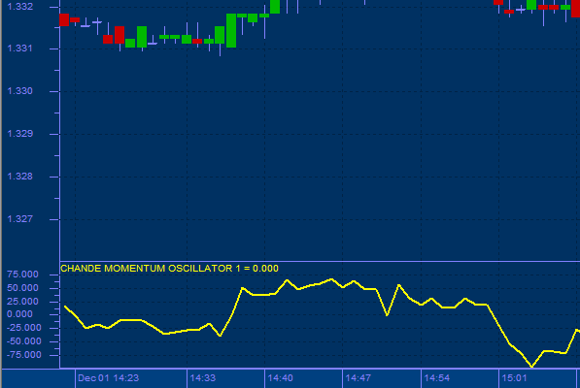
Task: Click the 50.000 oscillator scale value
Action: pos(22,288)
